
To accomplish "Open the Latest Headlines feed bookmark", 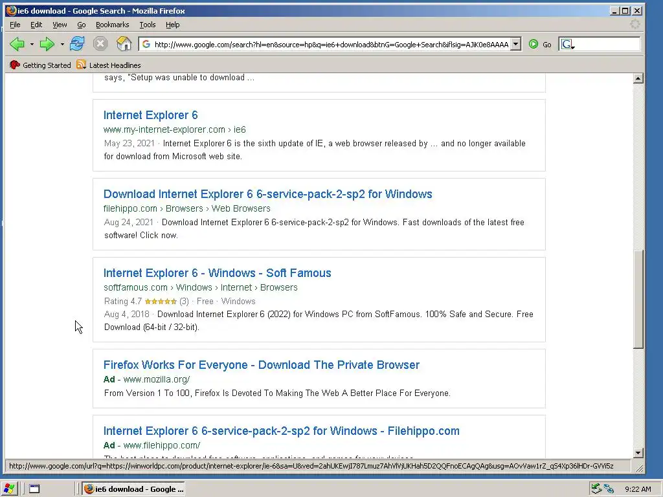I will (109, 65).
